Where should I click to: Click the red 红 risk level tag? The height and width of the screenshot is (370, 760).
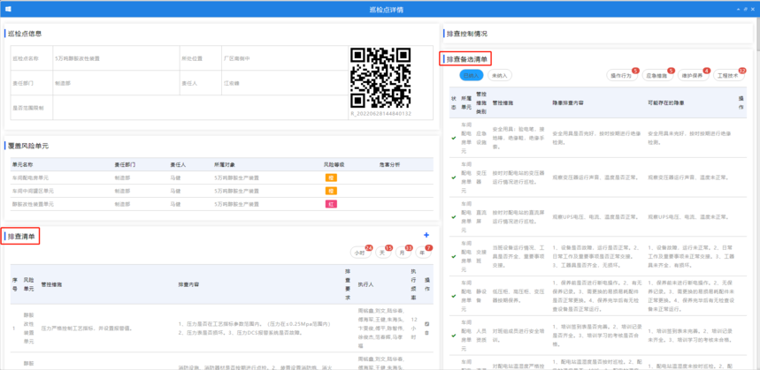pyautogui.click(x=332, y=204)
